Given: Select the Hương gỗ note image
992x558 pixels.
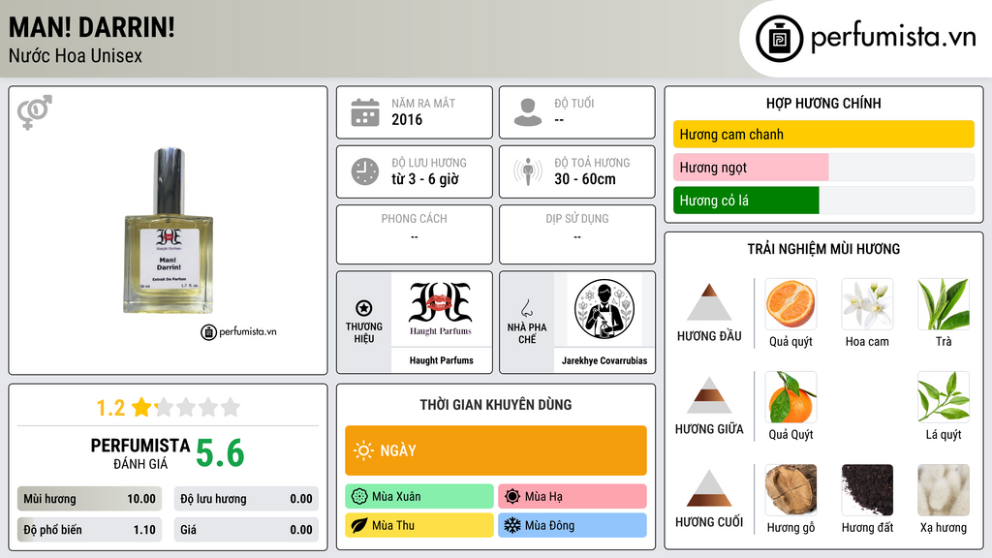Looking at the screenshot, I should click(x=790, y=489).
